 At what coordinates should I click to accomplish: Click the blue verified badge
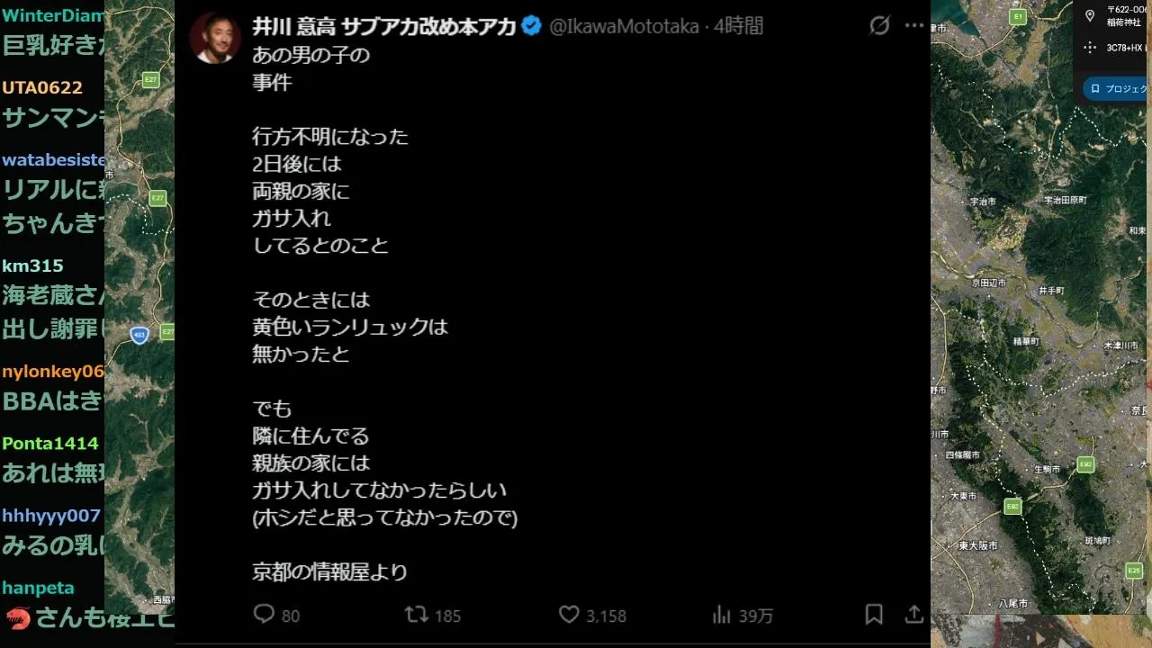[x=532, y=26]
